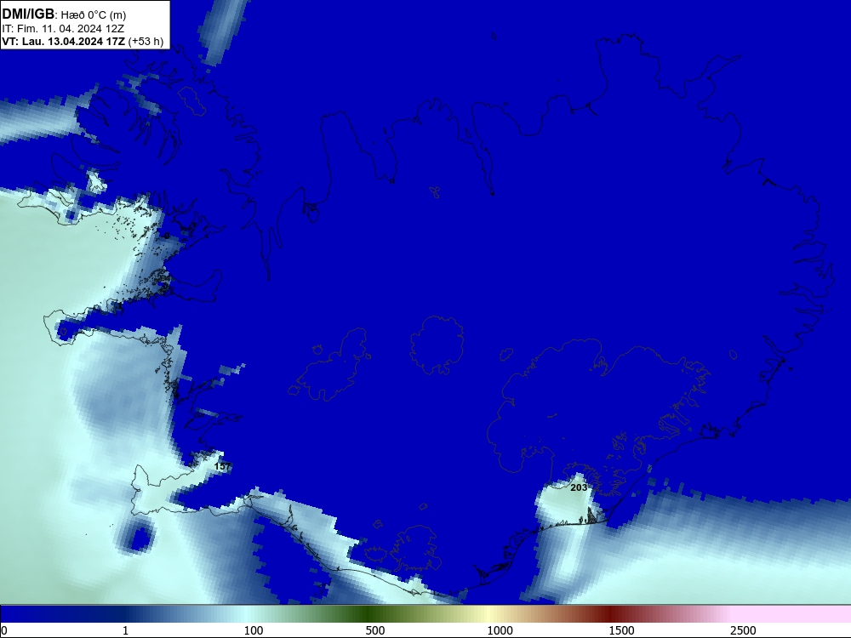Select the legend label 0
The height and width of the screenshot is (638, 851).
point(4,630)
